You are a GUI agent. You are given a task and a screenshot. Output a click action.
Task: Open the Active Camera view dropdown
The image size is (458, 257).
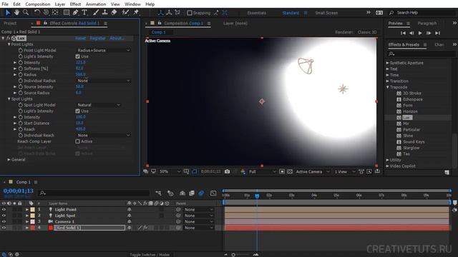pyautogui.click(x=313, y=172)
